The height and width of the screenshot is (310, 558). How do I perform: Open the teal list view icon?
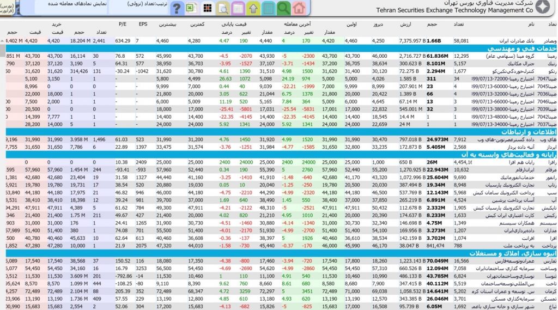click(x=268, y=8)
